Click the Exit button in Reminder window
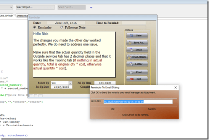The width and height of the screenshot is (209, 140). (x=137, y=79)
